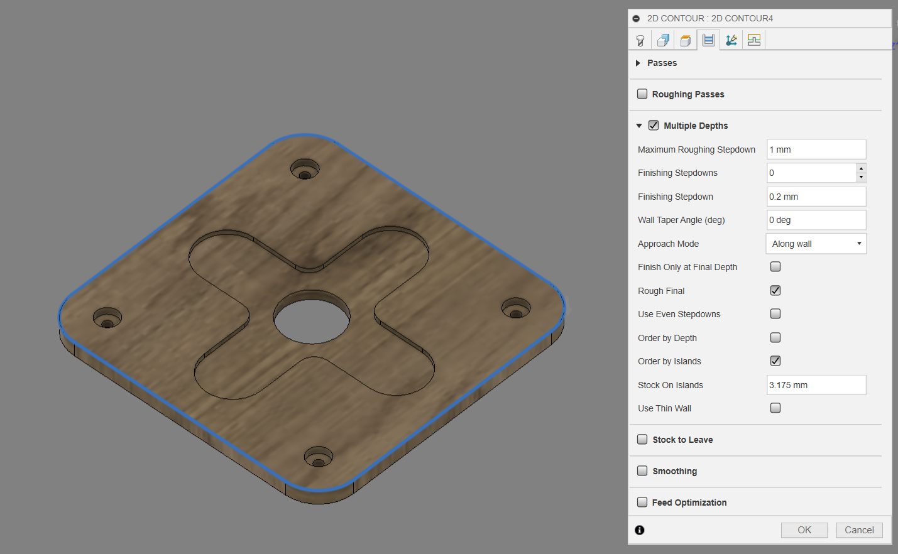898x554 pixels.
Task: Enable Use Thin Wall checkbox
Action: click(x=775, y=408)
